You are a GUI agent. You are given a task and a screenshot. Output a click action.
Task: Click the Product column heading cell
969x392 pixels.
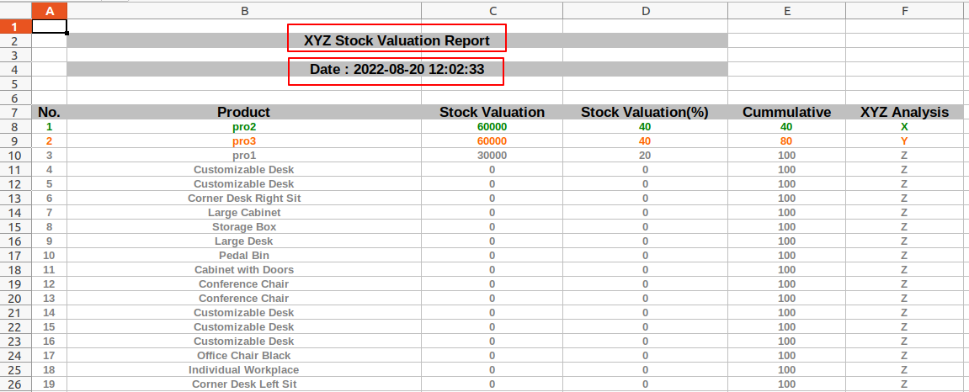244,113
